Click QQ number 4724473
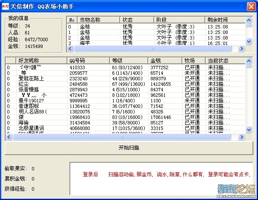Image resolution: width=258 pixels, height=200 pixels. pos(78,95)
